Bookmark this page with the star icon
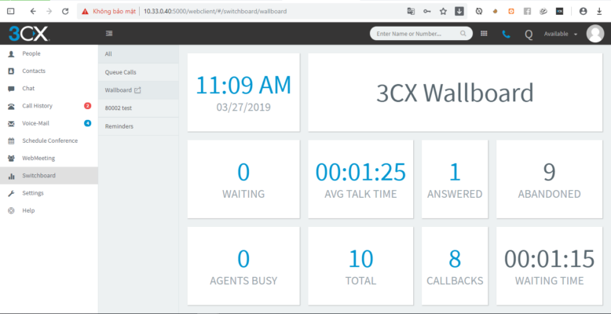Image resolution: width=611 pixels, height=314 pixels. (443, 12)
